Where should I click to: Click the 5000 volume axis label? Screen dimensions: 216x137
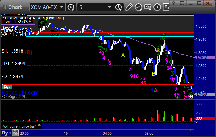200,104
